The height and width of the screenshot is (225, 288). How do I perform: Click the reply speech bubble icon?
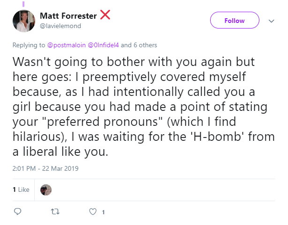(x=18, y=211)
